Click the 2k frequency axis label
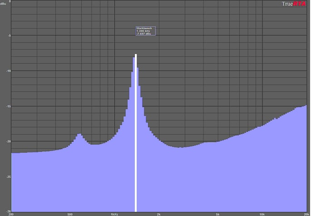The height and width of the screenshot is (216, 311). pyautogui.click(x=159, y=214)
